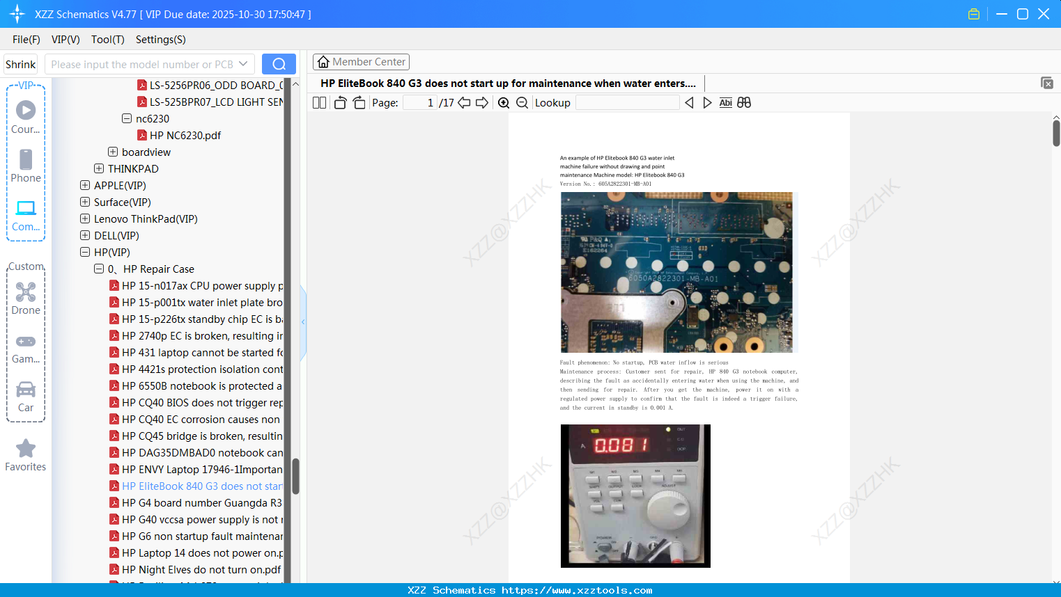Click the motherboard photo in the PDF
The image size is (1061, 597).
pos(676,273)
